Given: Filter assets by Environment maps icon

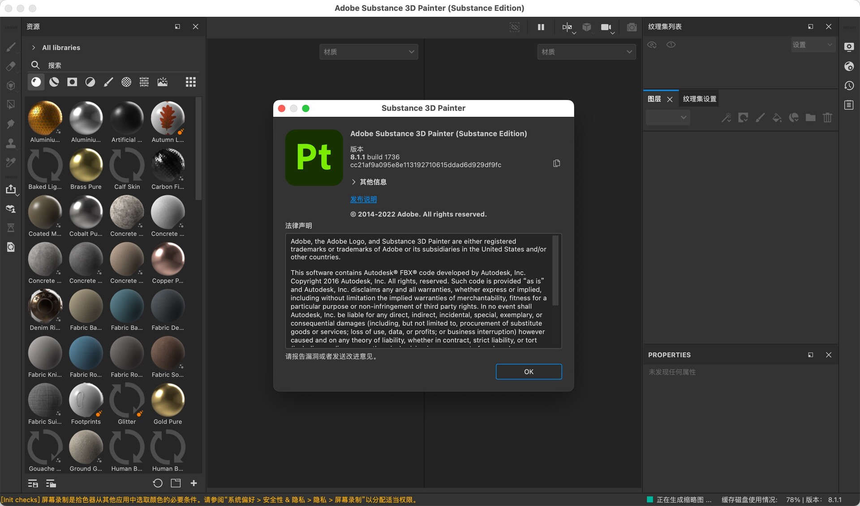Looking at the screenshot, I should tap(163, 82).
